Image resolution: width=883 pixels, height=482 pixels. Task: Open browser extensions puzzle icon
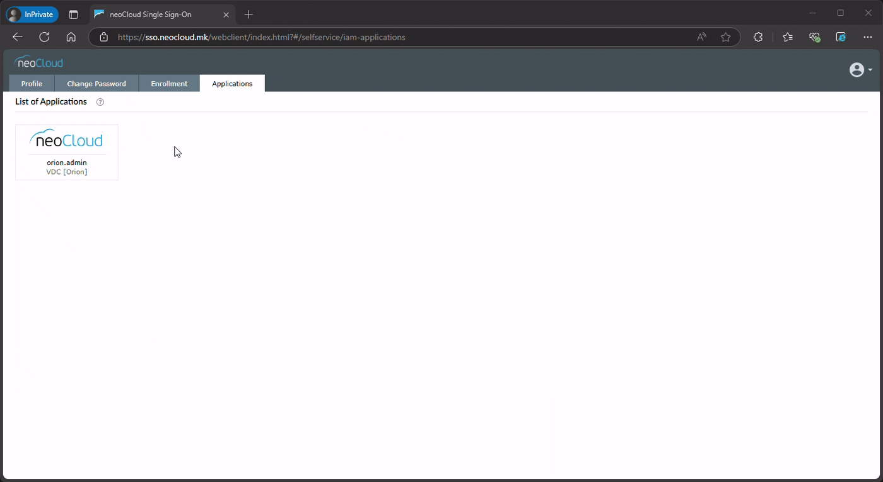(x=758, y=37)
